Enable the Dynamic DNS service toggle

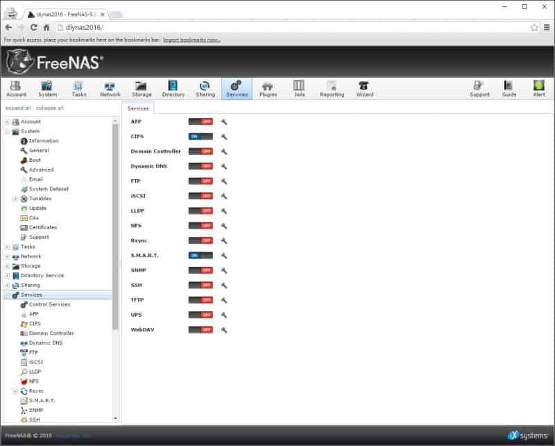[x=200, y=166]
